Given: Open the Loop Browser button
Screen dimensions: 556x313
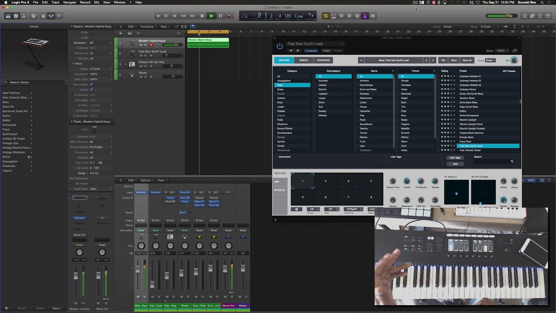Looking at the screenshot, I should 540,16.
